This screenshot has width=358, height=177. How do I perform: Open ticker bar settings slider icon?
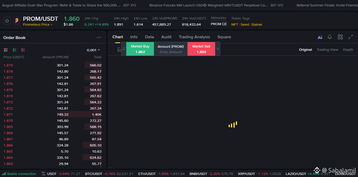44,174
